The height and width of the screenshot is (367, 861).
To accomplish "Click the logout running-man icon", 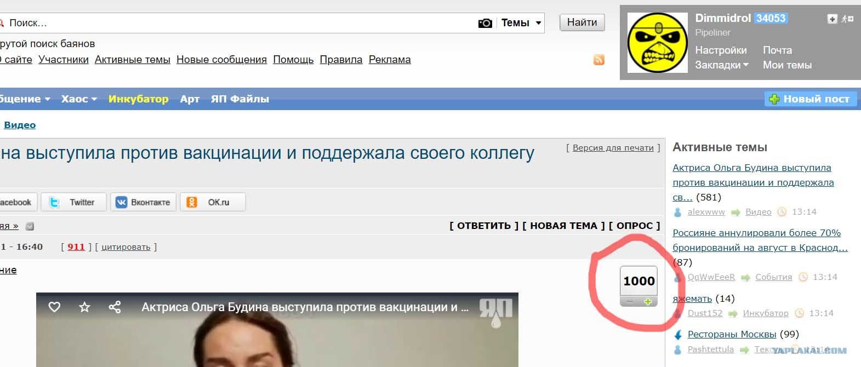I will point(847,19).
